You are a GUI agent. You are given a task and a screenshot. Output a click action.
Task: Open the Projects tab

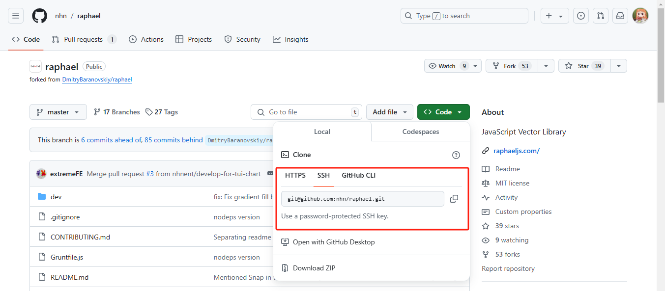tap(194, 39)
